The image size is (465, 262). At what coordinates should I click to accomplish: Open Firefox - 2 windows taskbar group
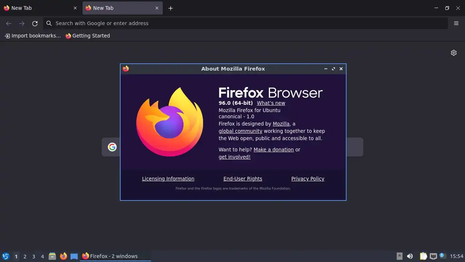[x=116, y=256]
